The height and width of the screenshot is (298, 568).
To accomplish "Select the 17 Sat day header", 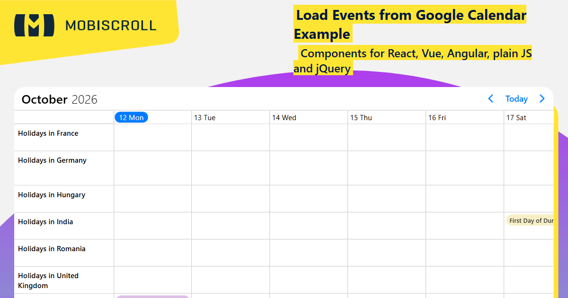I will (516, 117).
